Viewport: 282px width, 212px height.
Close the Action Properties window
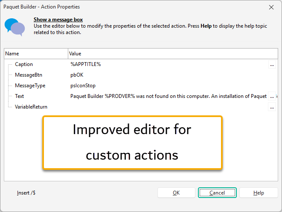[271, 7]
